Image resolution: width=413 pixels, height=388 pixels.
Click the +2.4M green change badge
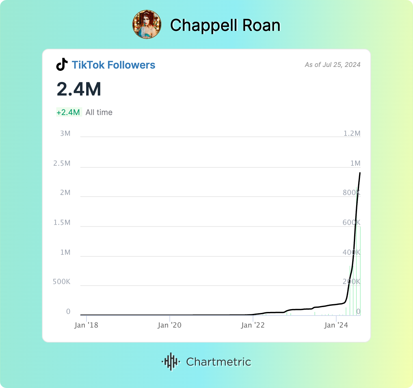(68, 112)
